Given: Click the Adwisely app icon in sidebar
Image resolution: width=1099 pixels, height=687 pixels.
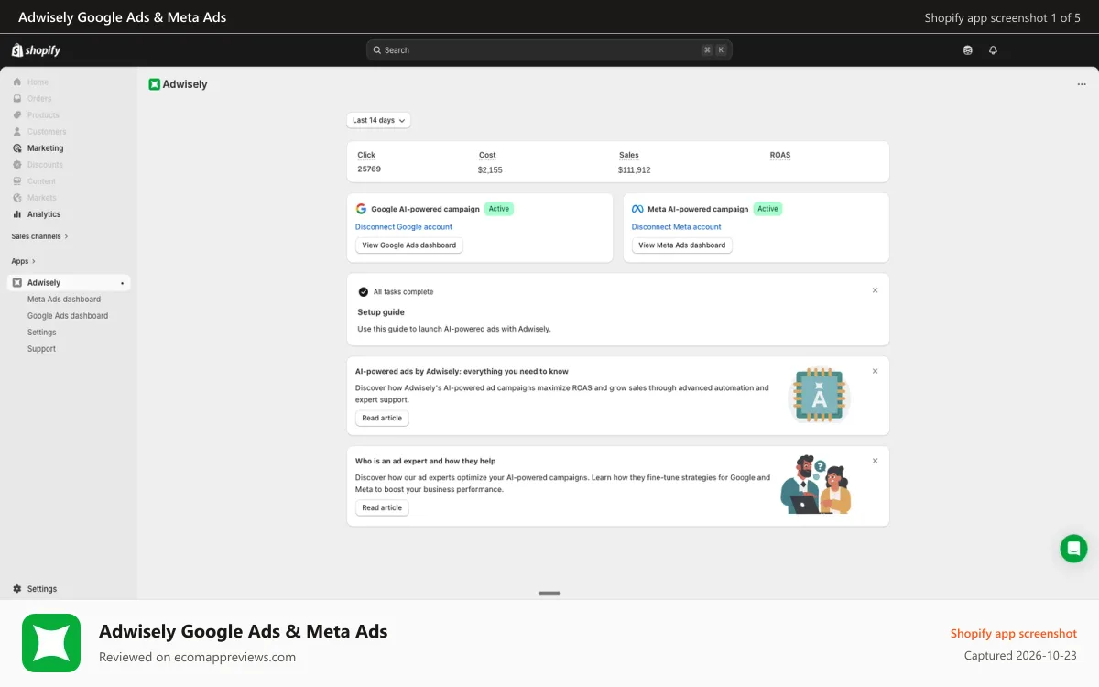Looking at the screenshot, I should [17, 283].
